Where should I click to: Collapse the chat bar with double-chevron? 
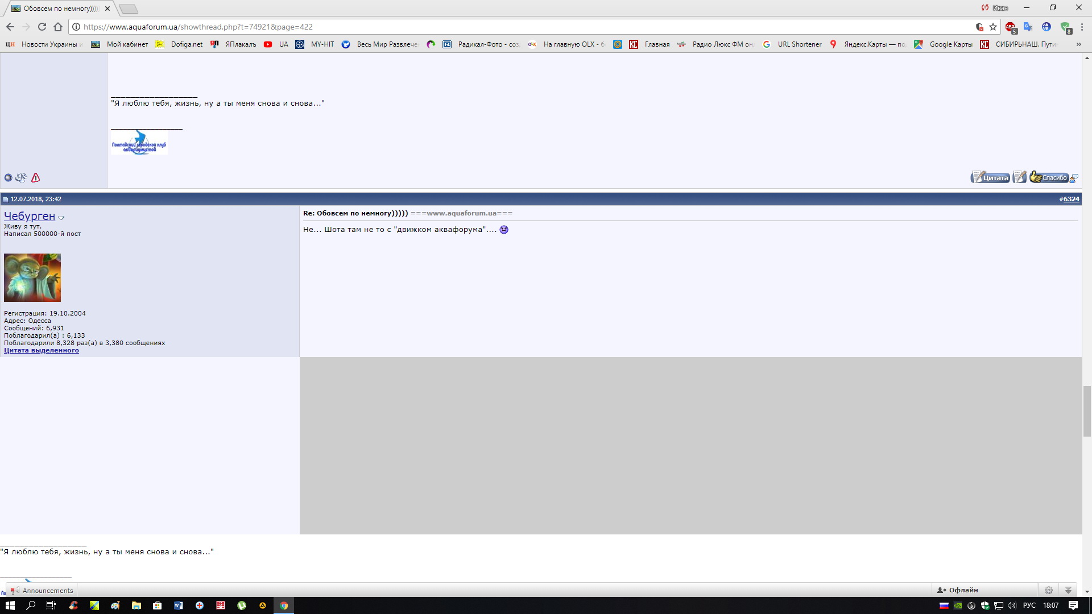[x=1068, y=590]
